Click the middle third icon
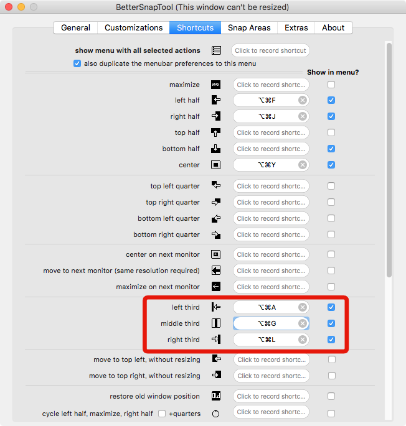 click(x=216, y=323)
